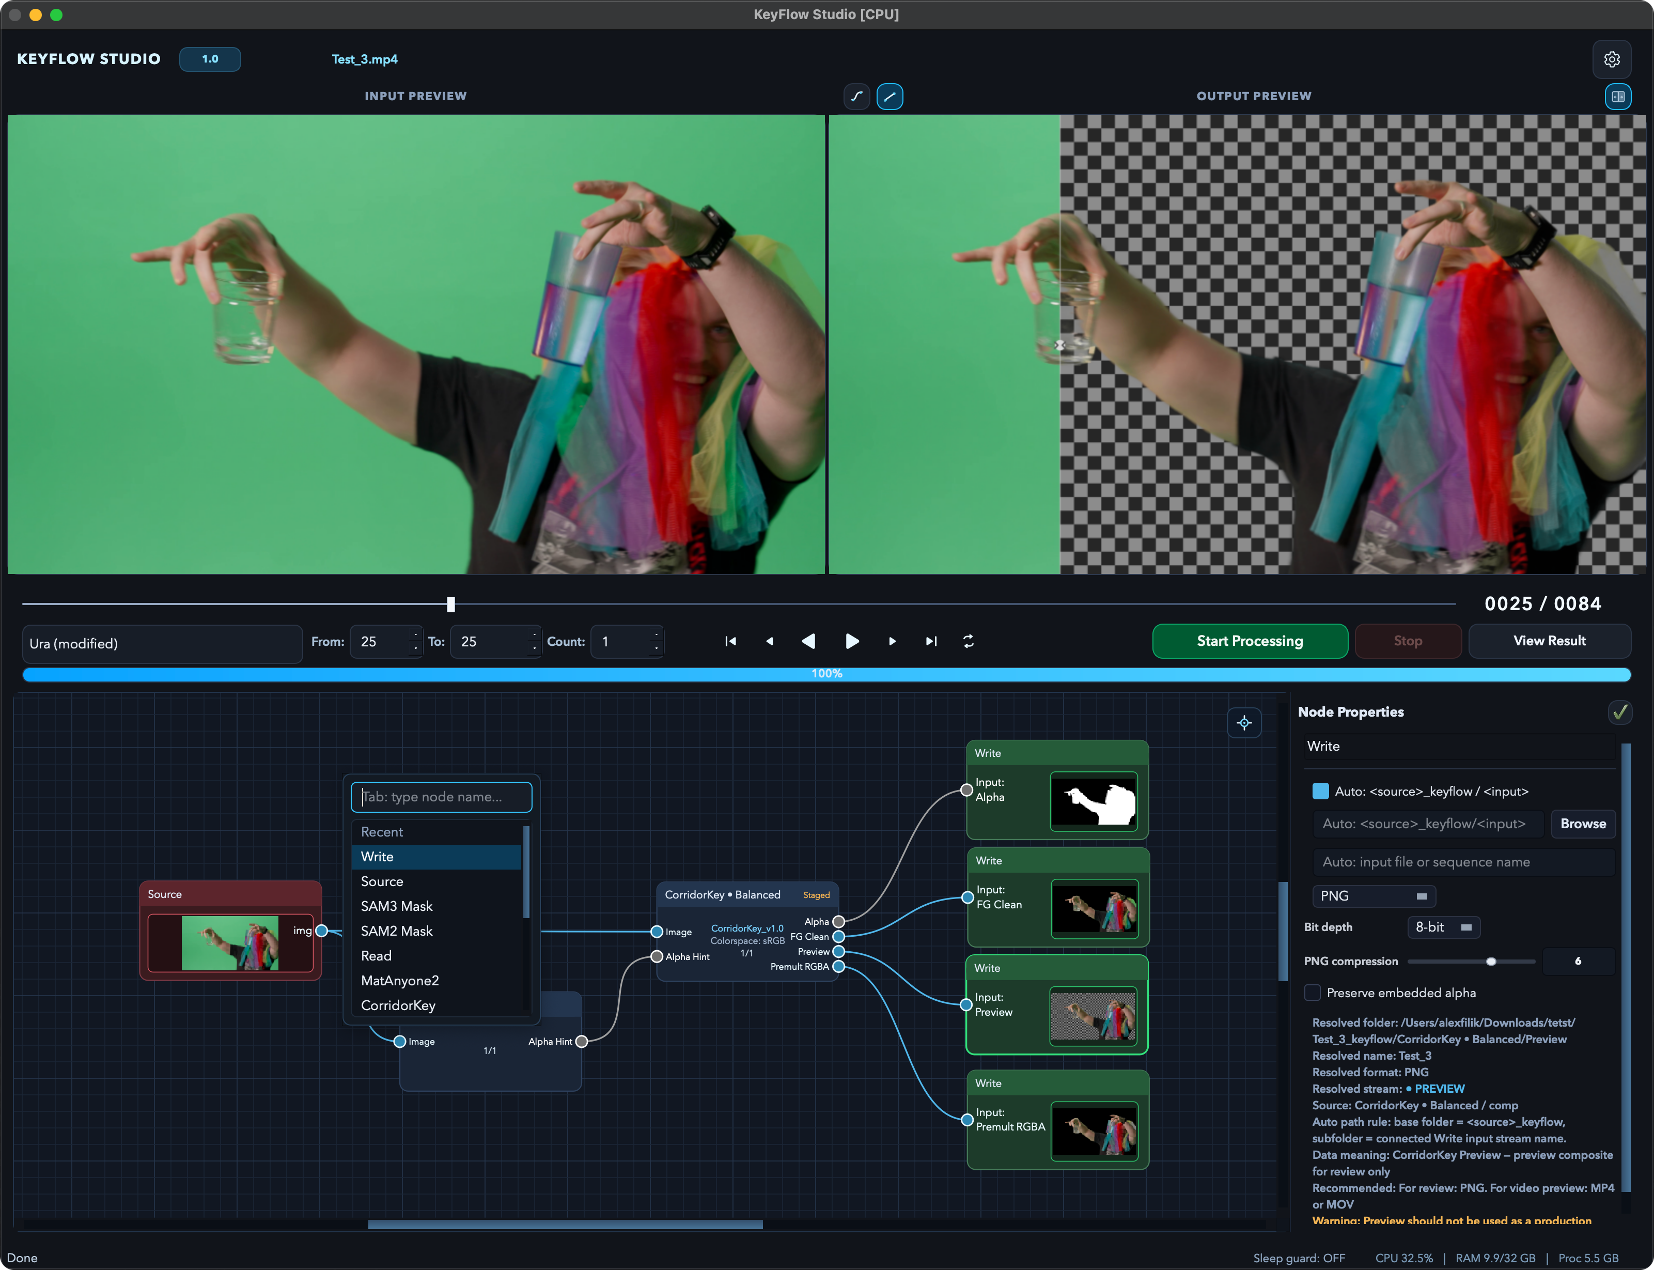Click View Result button
The image size is (1654, 1270).
tap(1549, 641)
